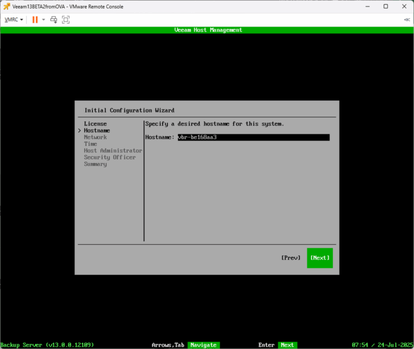Select Time step in wizard
Screen dimensions: 414x349
pyautogui.click(x=90, y=143)
